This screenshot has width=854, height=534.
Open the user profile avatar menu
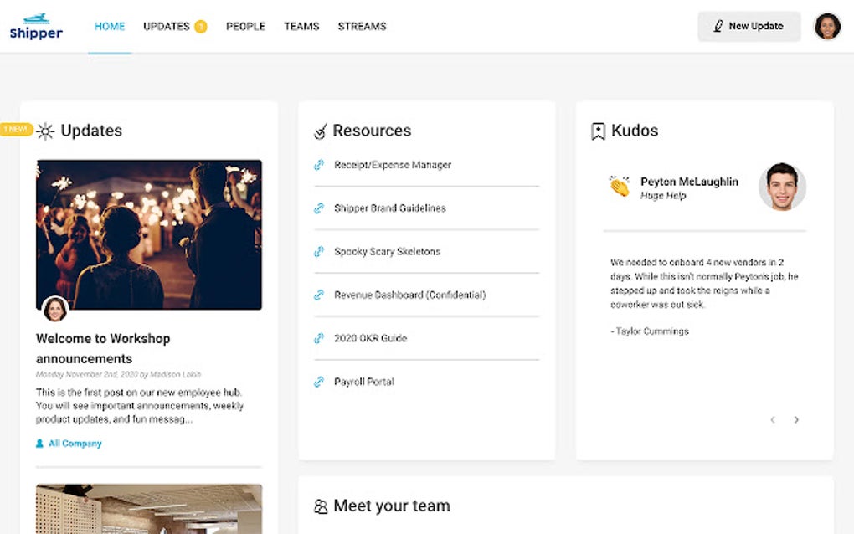tap(827, 27)
